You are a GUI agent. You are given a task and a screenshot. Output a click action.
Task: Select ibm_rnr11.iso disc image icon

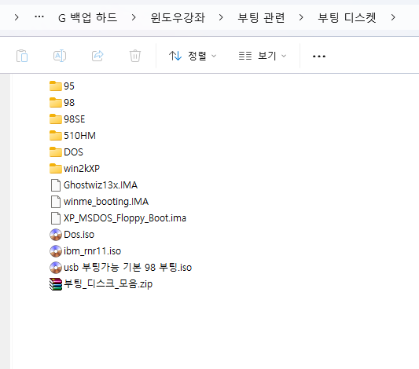pyautogui.click(x=56, y=251)
